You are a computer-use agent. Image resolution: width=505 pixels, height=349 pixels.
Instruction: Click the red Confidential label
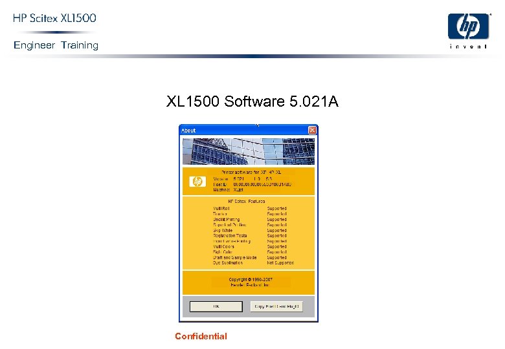coord(201,337)
